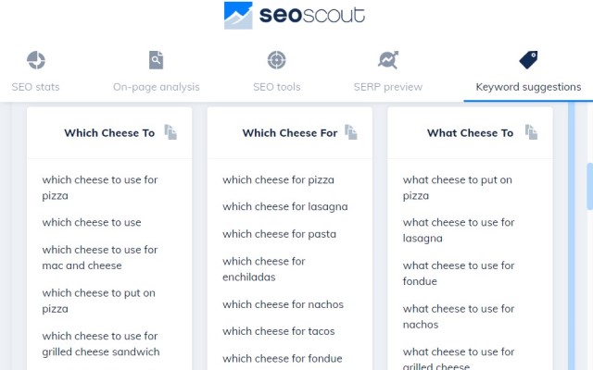593x370 pixels.
Task: Click the Keyword suggestions tag icon
Action: 528,60
